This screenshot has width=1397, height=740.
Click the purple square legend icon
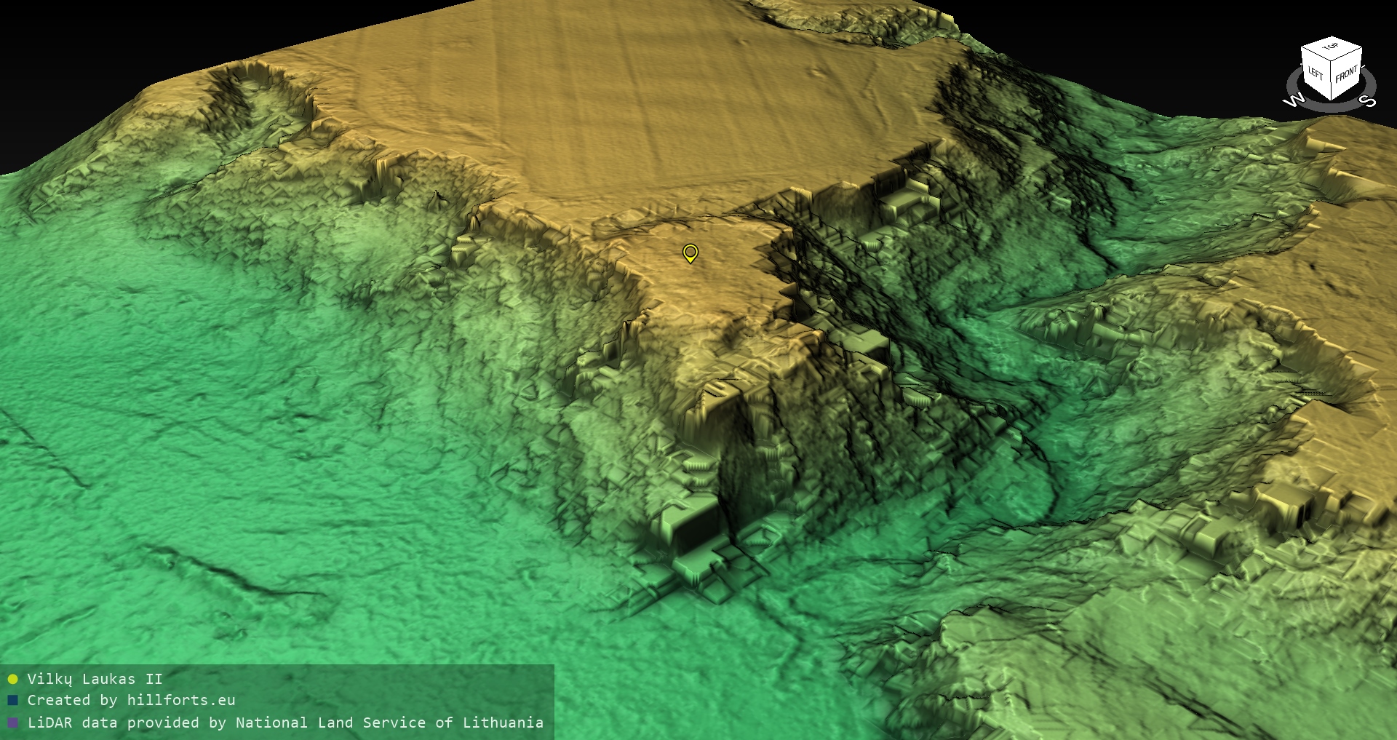[12, 723]
